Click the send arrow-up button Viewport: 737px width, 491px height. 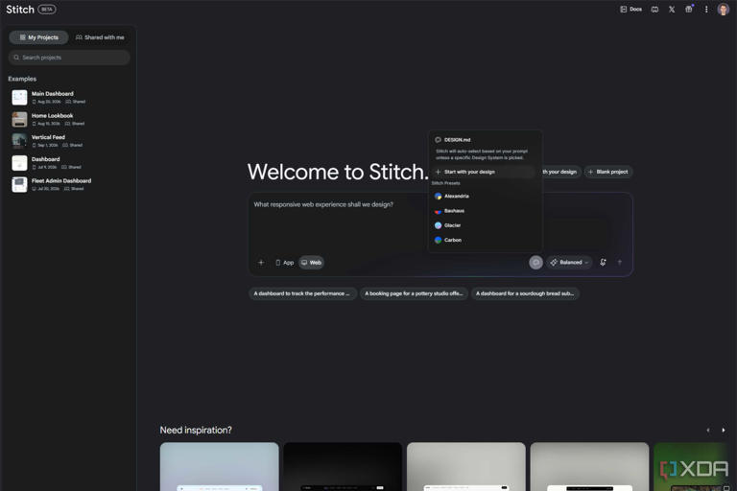point(620,262)
